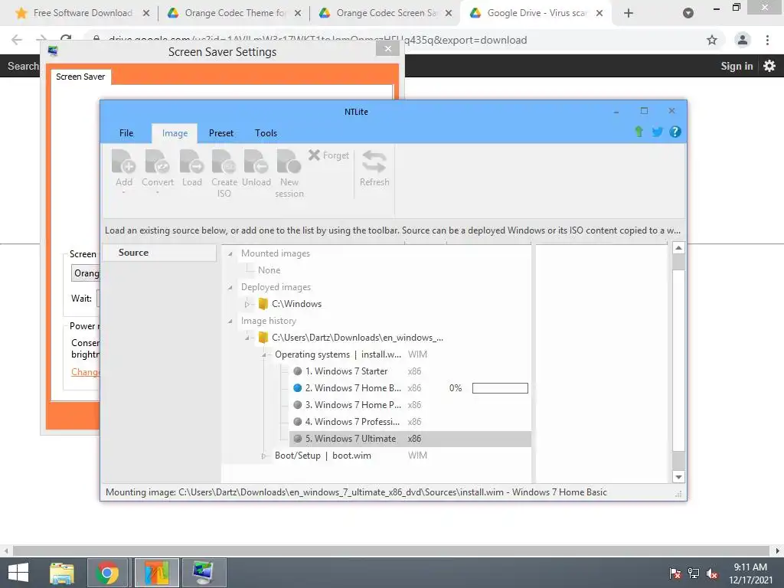Screen dimensions: 784x588
Task: Click the Screen Saver Settings taskbar icon
Action: (x=204, y=573)
